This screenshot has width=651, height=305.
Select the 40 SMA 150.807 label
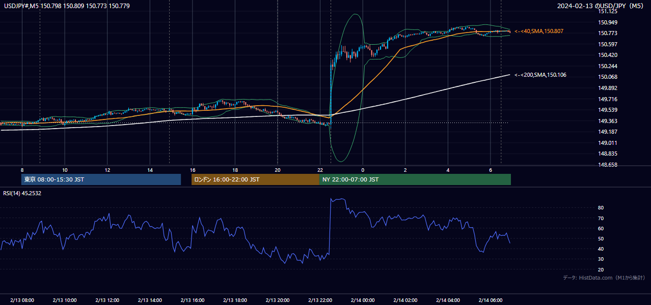[539, 32]
